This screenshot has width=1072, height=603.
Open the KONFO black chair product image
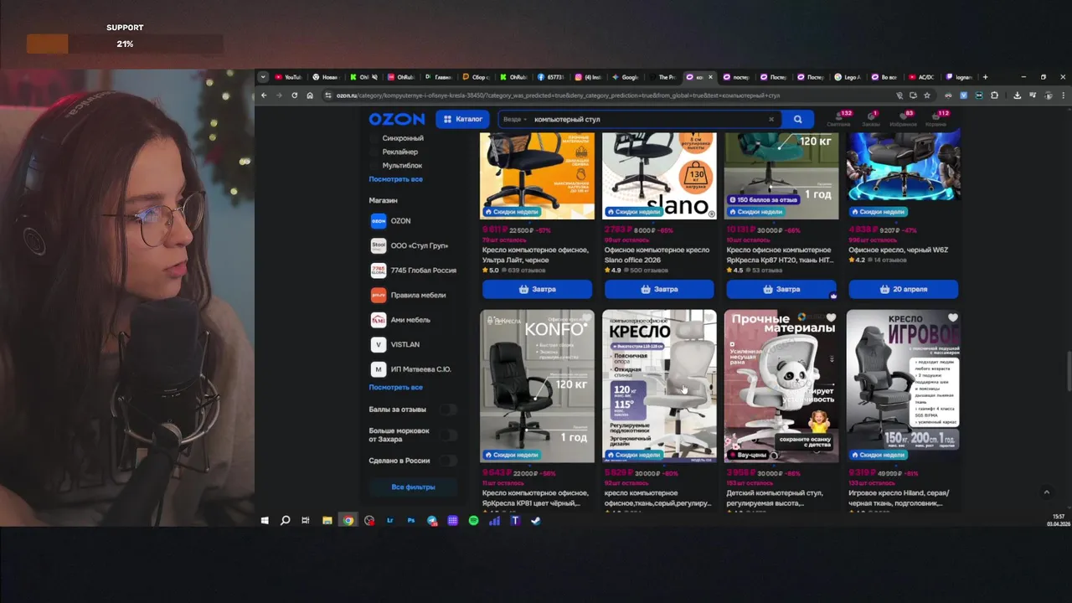tap(537, 386)
